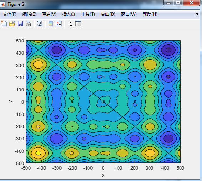The width and height of the screenshot is (202, 181).
Task: Toggle the Edit Plot arrow tool
Action: pos(70,24)
